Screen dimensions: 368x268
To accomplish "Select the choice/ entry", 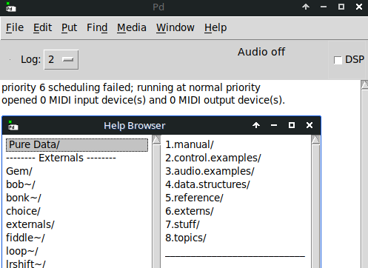I will point(23,211).
